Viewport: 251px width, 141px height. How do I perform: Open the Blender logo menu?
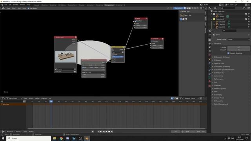[2, 5]
